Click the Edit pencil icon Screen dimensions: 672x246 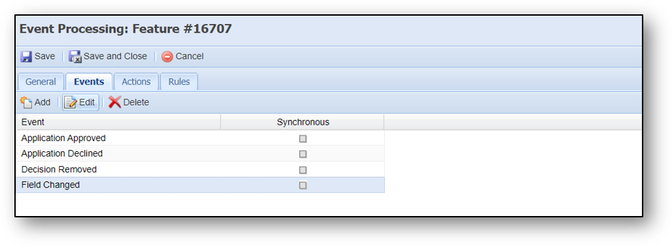click(70, 102)
